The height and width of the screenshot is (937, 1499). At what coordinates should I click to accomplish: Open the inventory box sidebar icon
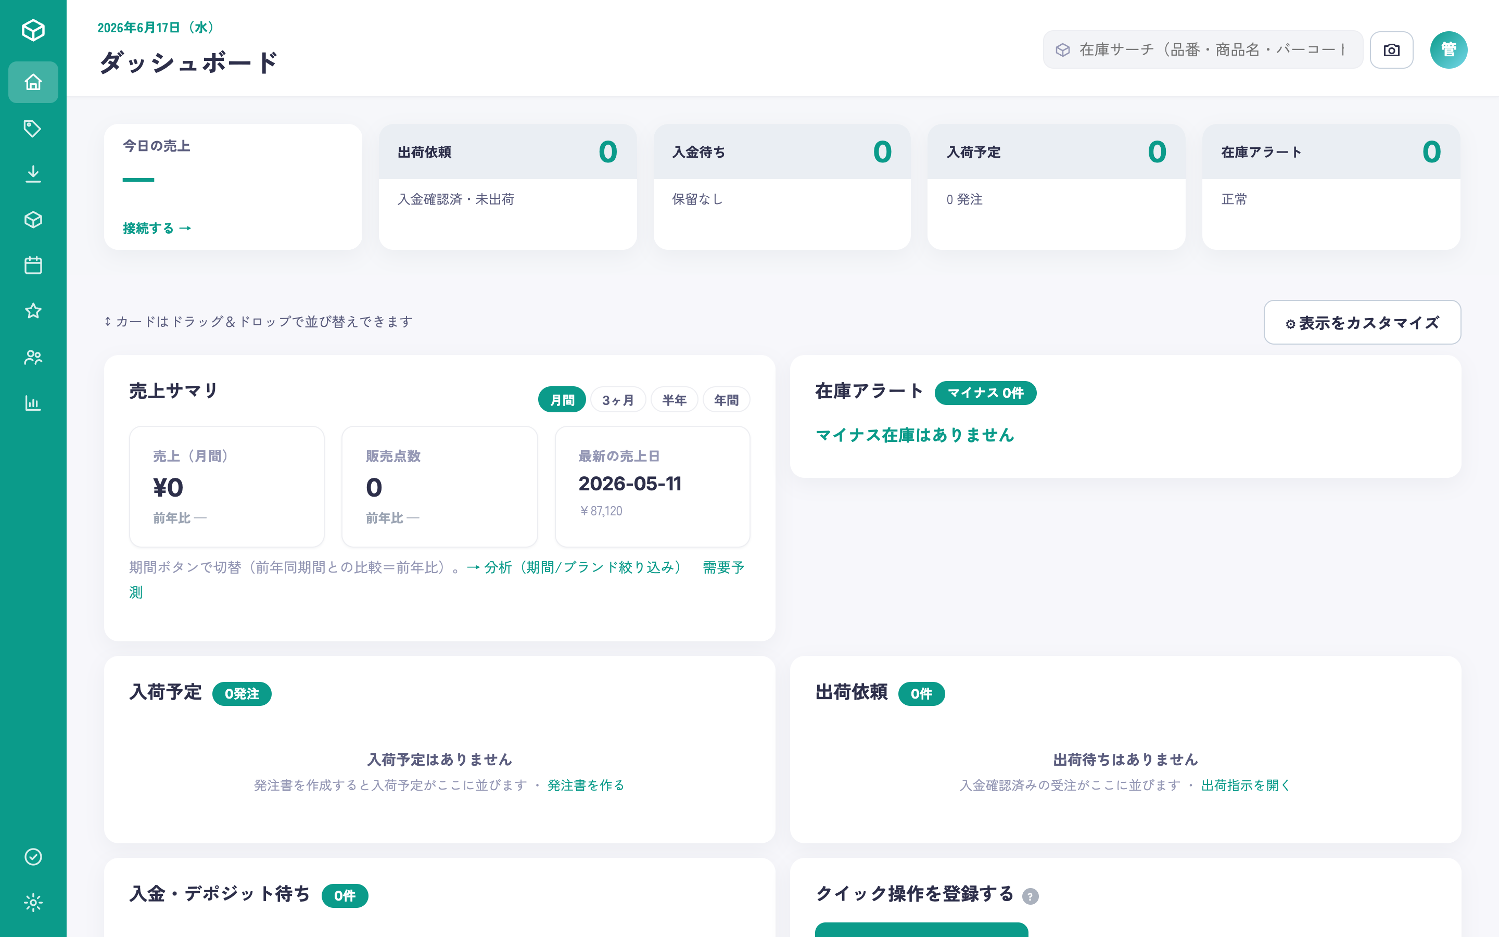tap(33, 220)
